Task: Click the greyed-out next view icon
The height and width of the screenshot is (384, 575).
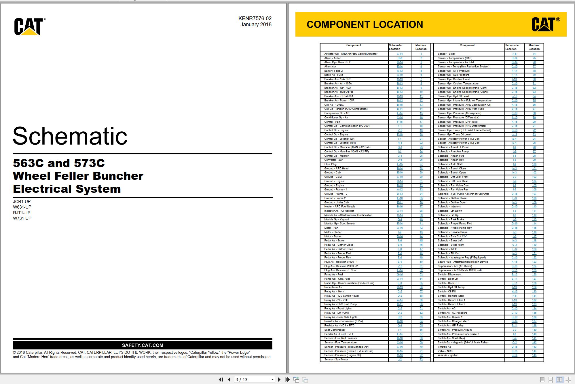Action: point(305,379)
